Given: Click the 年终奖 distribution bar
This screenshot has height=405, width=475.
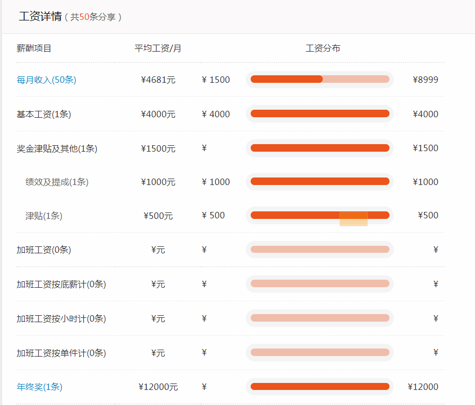Looking at the screenshot, I should (320, 386).
